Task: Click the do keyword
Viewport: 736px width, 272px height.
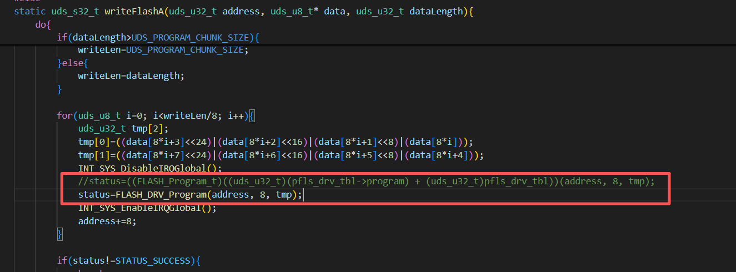Action: (43, 25)
